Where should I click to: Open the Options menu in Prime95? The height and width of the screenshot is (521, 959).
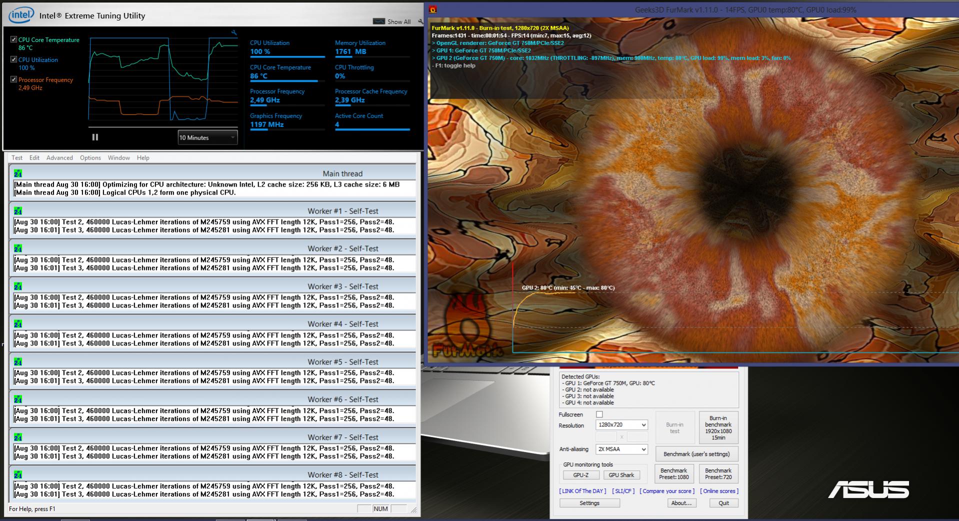pos(90,157)
